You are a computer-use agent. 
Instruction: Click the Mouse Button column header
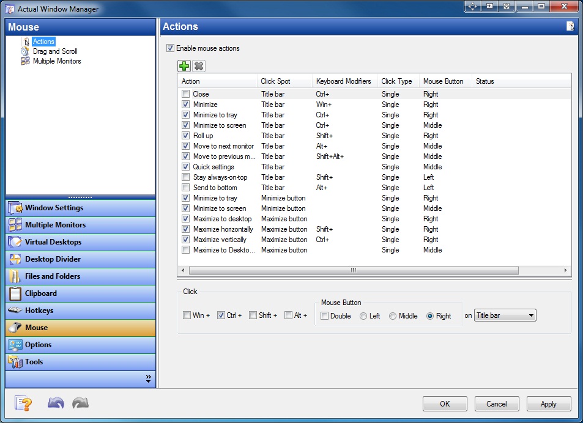[x=445, y=81]
